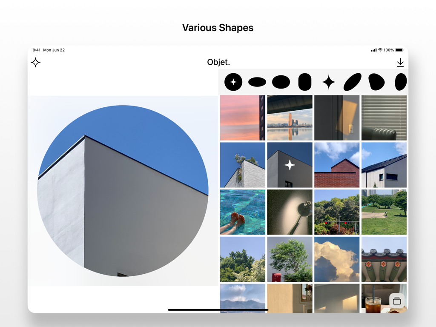Choose the shower head photo
The width and height of the screenshot is (436, 327).
[x=290, y=212]
